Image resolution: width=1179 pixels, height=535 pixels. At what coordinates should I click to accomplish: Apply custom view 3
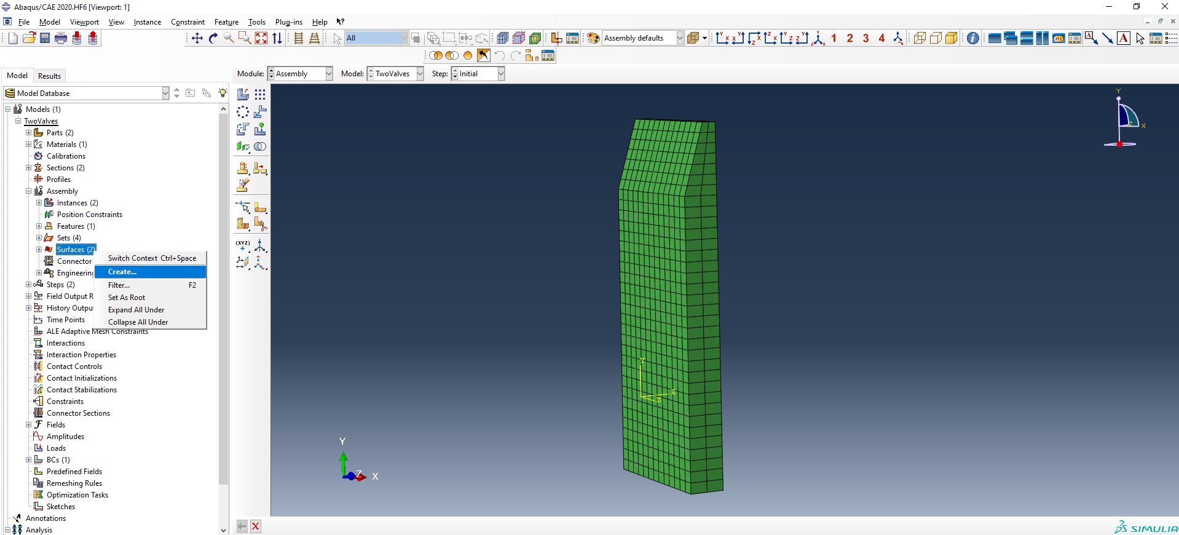pyautogui.click(x=866, y=38)
